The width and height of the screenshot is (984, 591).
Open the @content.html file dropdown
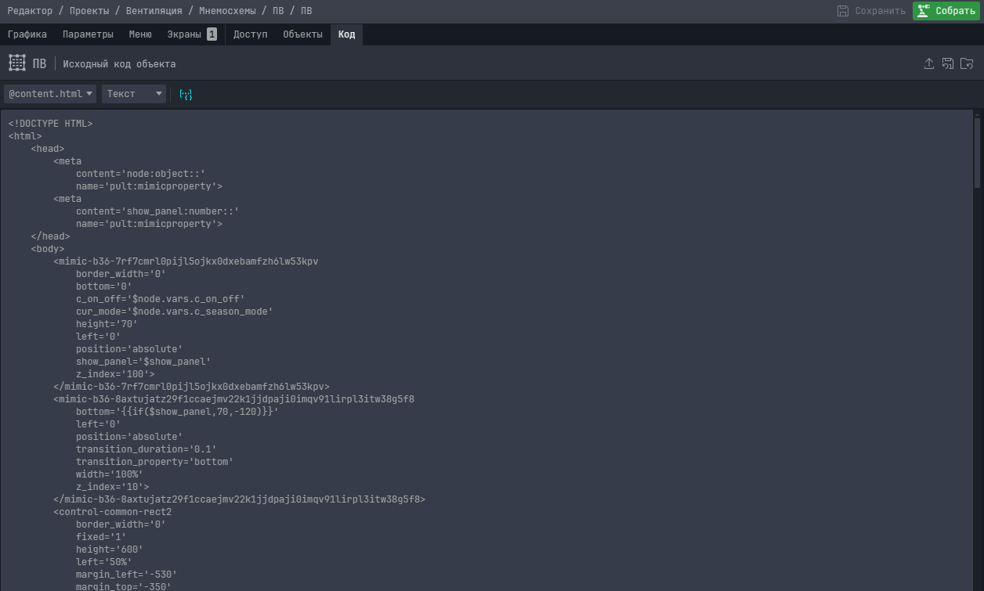(50, 94)
